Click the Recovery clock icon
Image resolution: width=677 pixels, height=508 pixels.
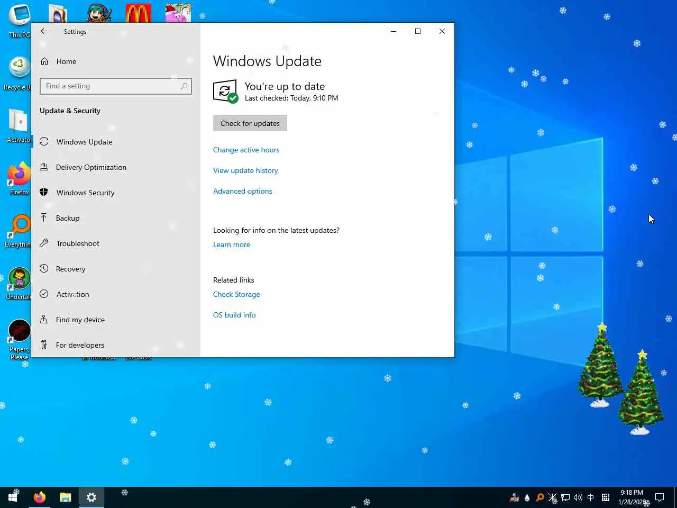click(x=44, y=268)
